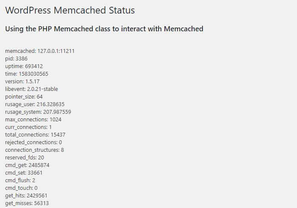Viewport: 297px width, 208px height.
Task: Select the pointer_size 64 entry
Action: click(24, 97)
